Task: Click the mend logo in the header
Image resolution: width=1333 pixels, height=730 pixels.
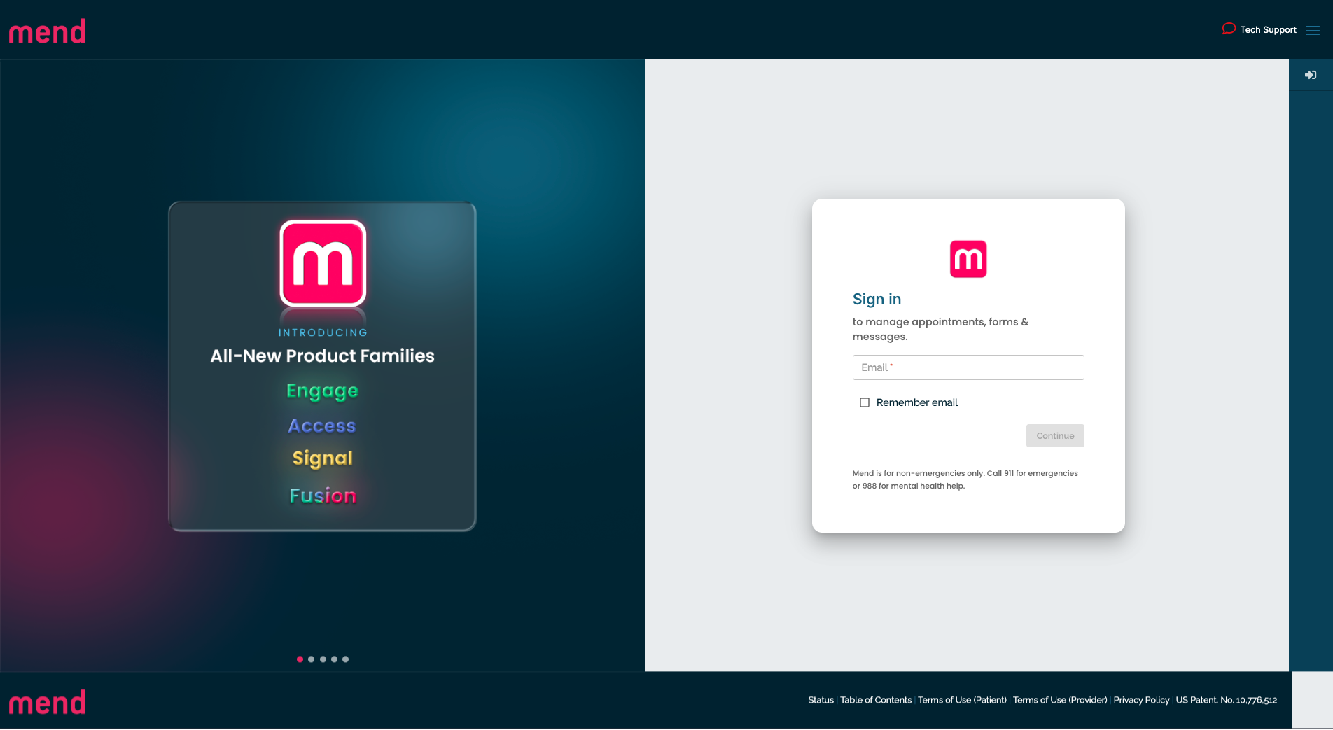Action: point(47,31)
